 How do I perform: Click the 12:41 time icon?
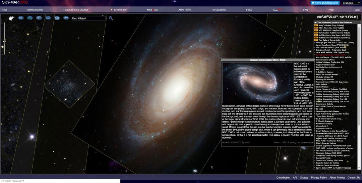pyautogui.click(x=66, y=18)
